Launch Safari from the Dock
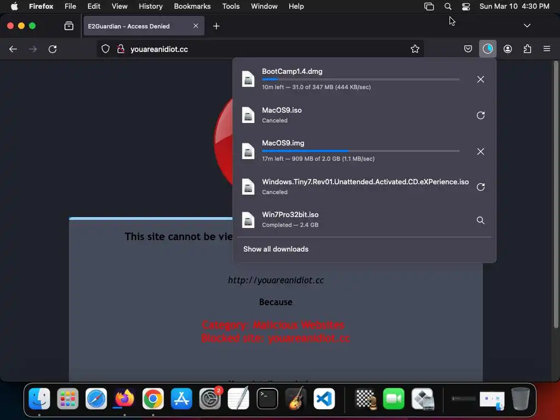Screen dimensions: 560x420 click(96, 399)
